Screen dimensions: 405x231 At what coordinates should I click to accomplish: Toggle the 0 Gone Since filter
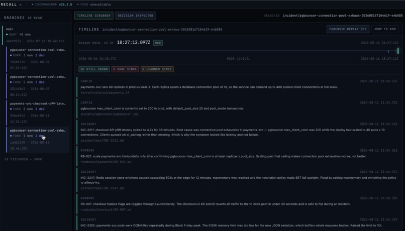(x=125, y=69)
